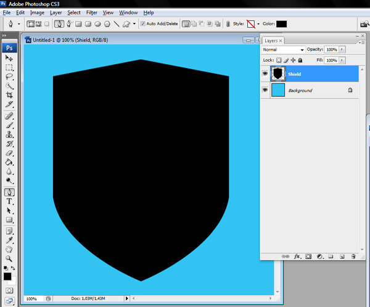This screenshot has height=307, width=370.
Task: Open Layers panel options menu
Action: (361, 42)
